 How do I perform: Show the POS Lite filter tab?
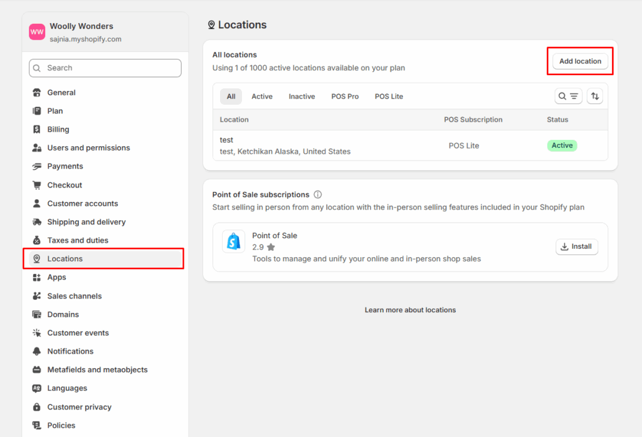(x=389, y=97)
